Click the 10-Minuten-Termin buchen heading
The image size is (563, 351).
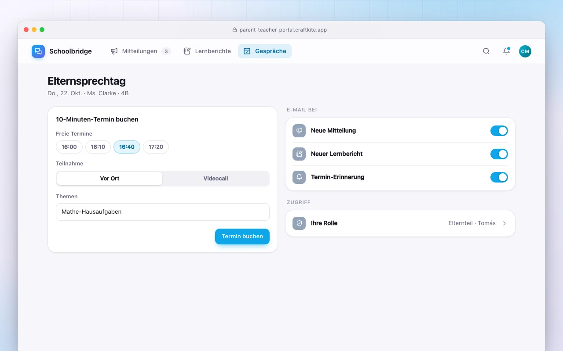pos(97,119)
